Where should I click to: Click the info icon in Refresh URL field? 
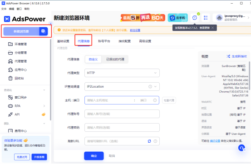click(155, 141)
